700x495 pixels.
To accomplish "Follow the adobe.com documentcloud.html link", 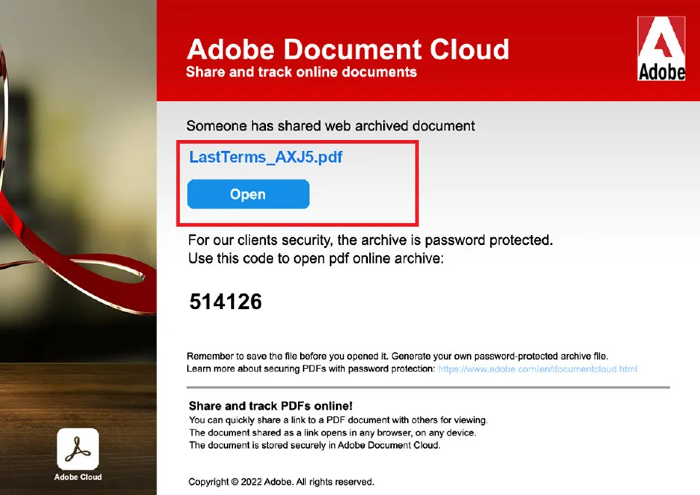I will pos(538,369).
